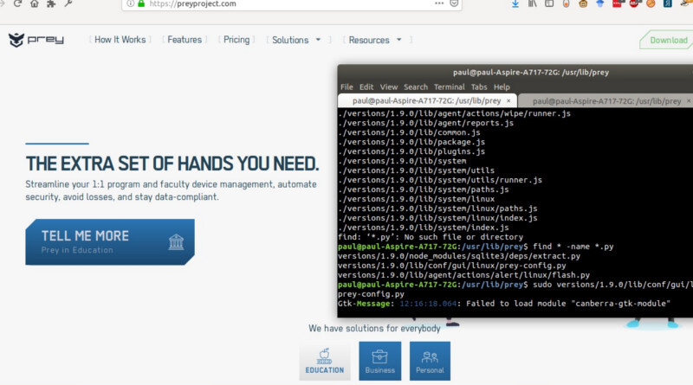The image size is (693, 385).
Task: Close the first terminal tab
Action: [x=508, y=101]
